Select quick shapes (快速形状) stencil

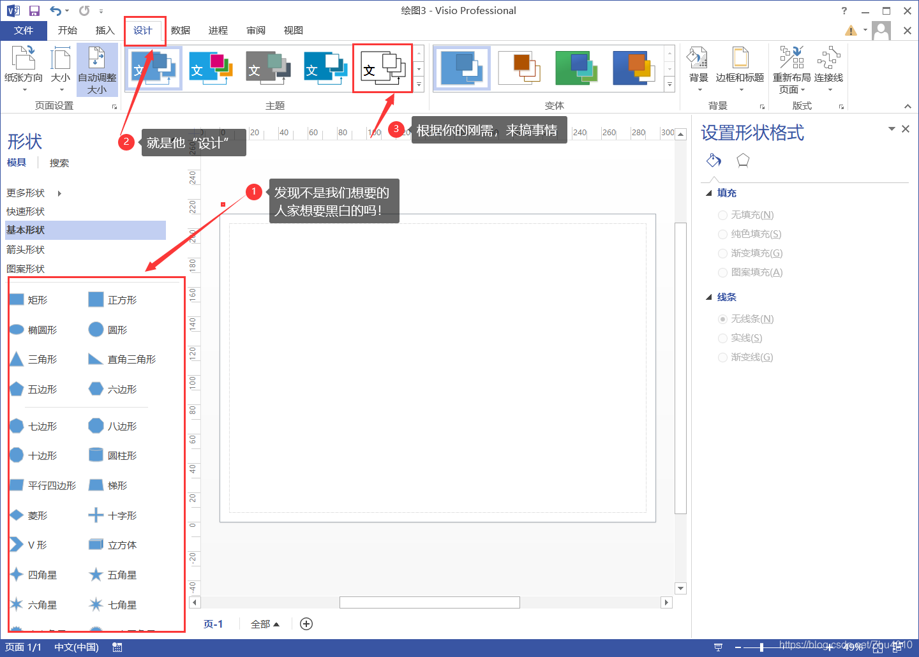[x=26, y=211]
